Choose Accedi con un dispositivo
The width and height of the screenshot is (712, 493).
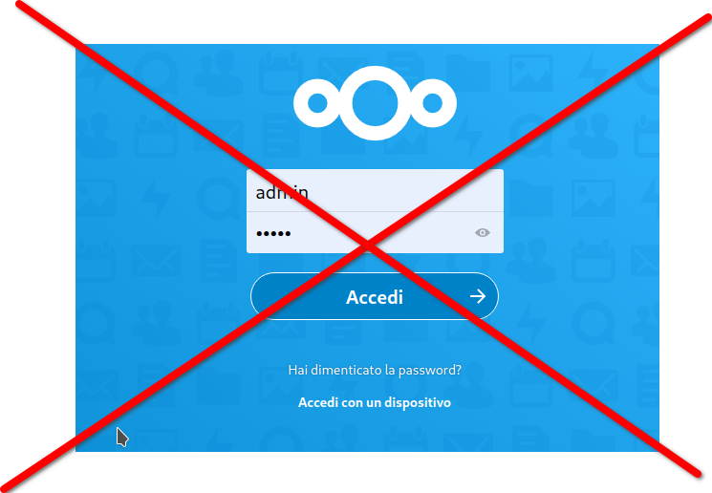point(375,402)
